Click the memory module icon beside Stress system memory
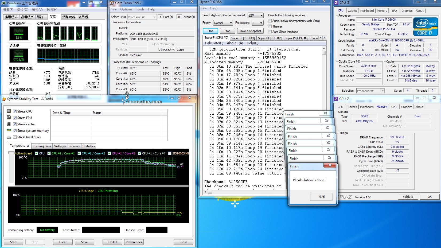This screenshot has height=248, width=441. [9, 130]
